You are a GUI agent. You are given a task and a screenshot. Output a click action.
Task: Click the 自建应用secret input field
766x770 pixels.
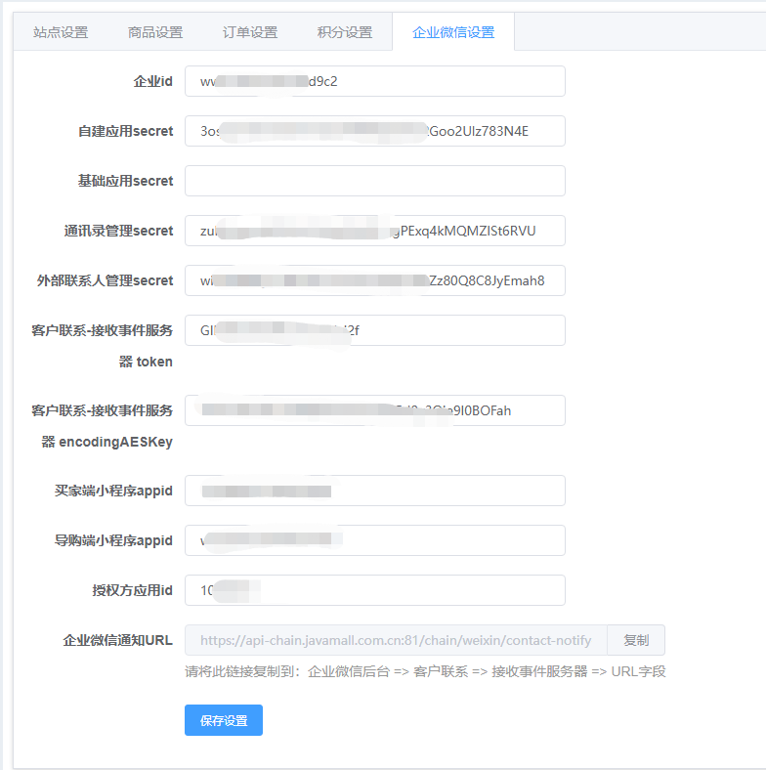pos(374,131)
